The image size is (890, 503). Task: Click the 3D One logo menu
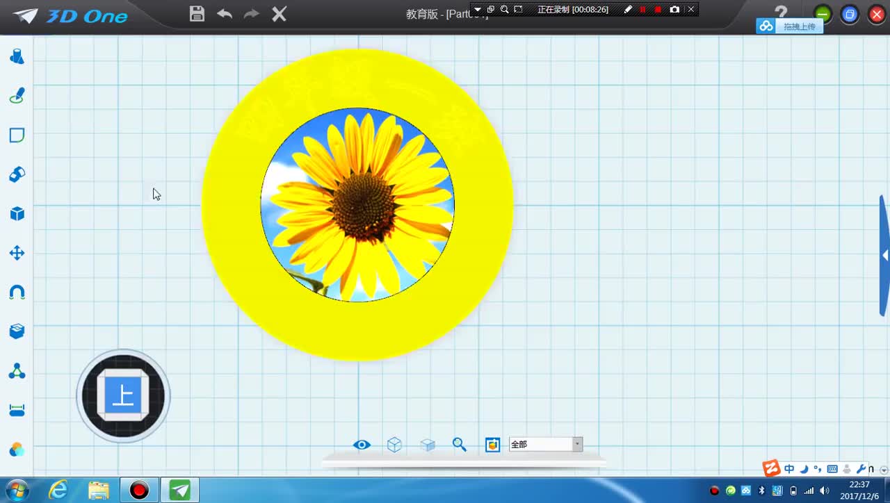coord(71,16)
